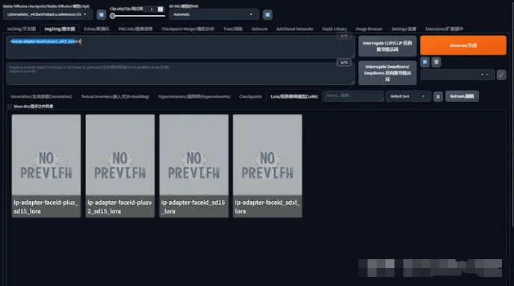Open the Default Sort dropdown
This screenshot has height=286, width=514.
click(x=408, y=96)
